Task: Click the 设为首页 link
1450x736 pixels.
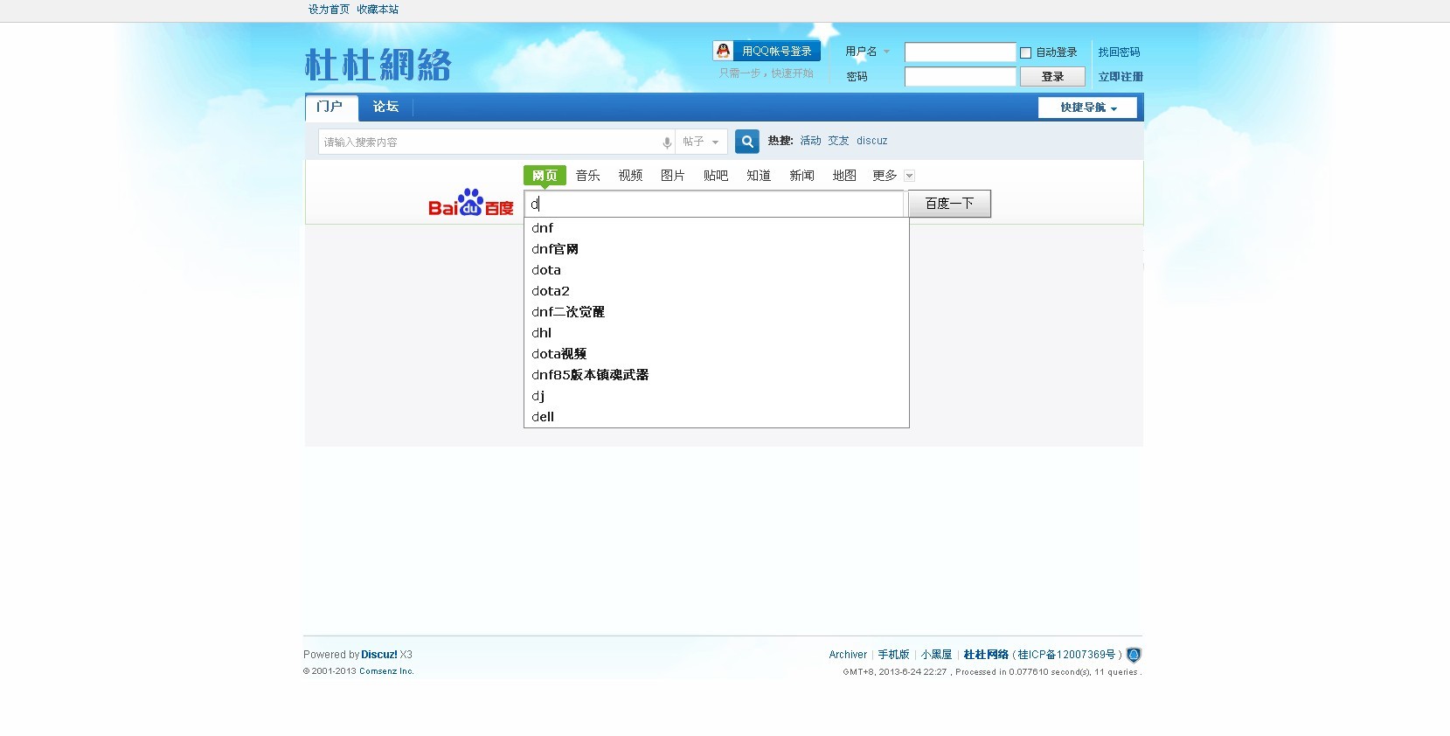Action: pyautogui.click(x=329, y=10)
